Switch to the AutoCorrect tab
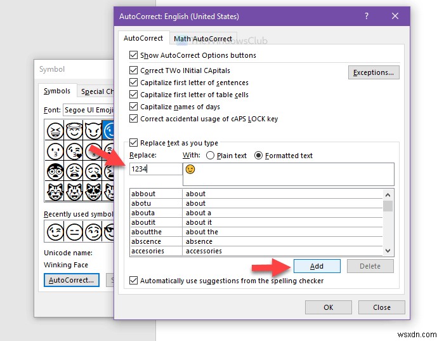Screen dimensions: 444x341 (143, 38)
